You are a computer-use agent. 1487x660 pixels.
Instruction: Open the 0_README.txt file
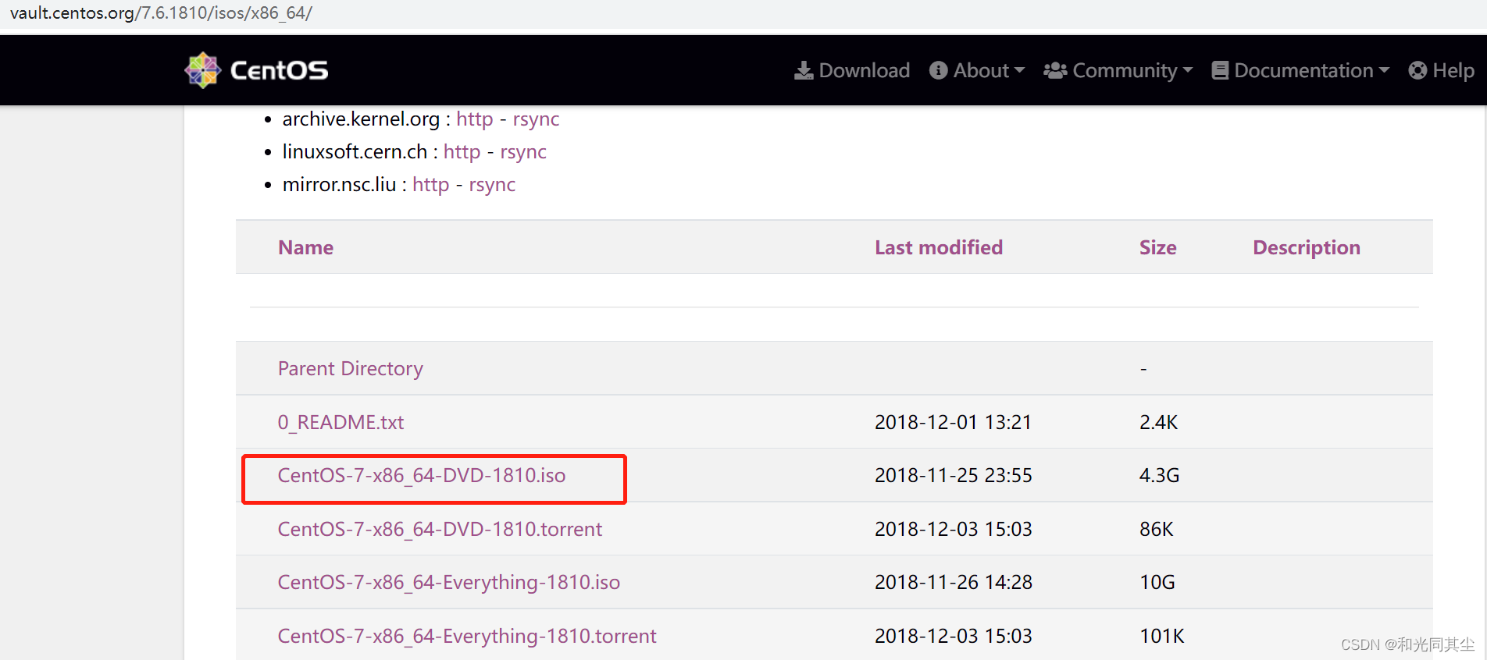coord(341,422)
